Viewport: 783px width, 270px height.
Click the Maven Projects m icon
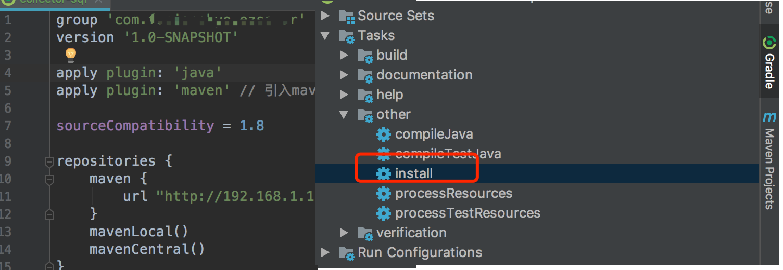coord(769,117)
